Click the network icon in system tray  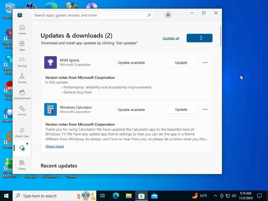228,196
